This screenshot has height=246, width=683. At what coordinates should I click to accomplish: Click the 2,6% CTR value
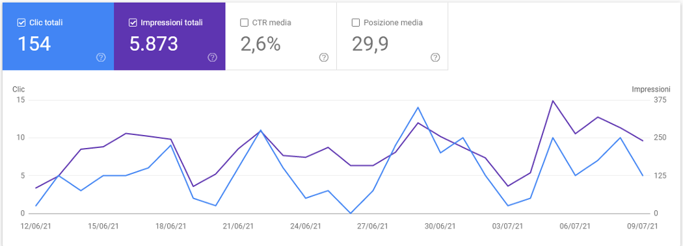(x=260, y=44)
